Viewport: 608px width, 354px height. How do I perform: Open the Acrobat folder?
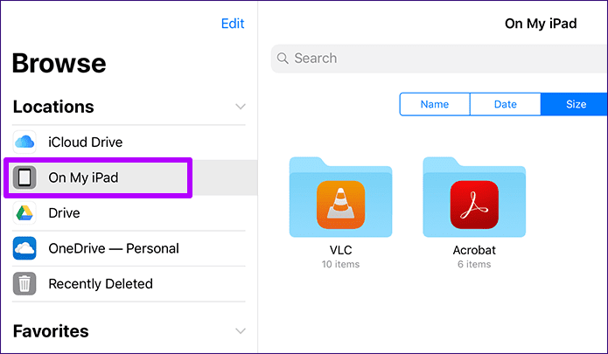(x=474, y=197)
